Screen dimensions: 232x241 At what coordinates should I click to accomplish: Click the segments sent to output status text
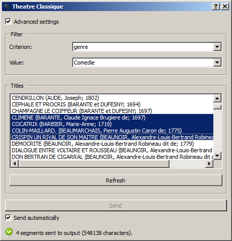tap(74, 233)
